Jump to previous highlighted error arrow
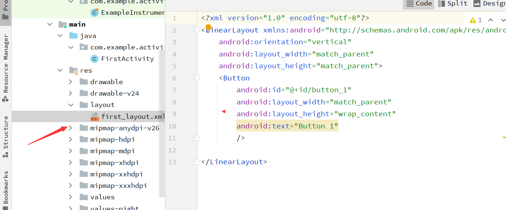The width and height of the screenshot is (506, 210). 490,20
